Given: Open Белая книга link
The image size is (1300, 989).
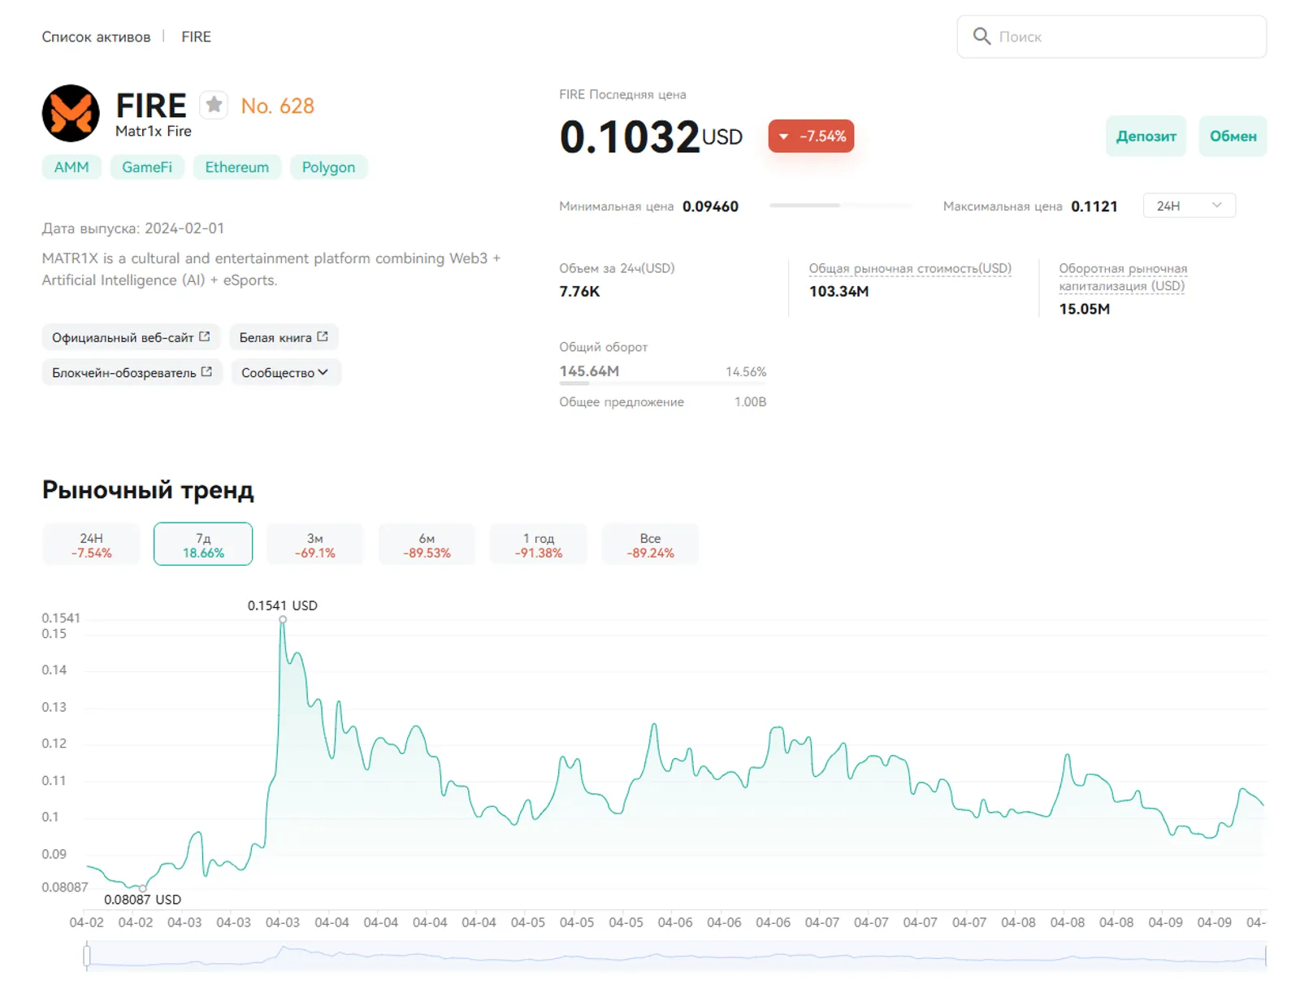Looking at the screenshot, I should pyautogui.click(x=284, y=337).
